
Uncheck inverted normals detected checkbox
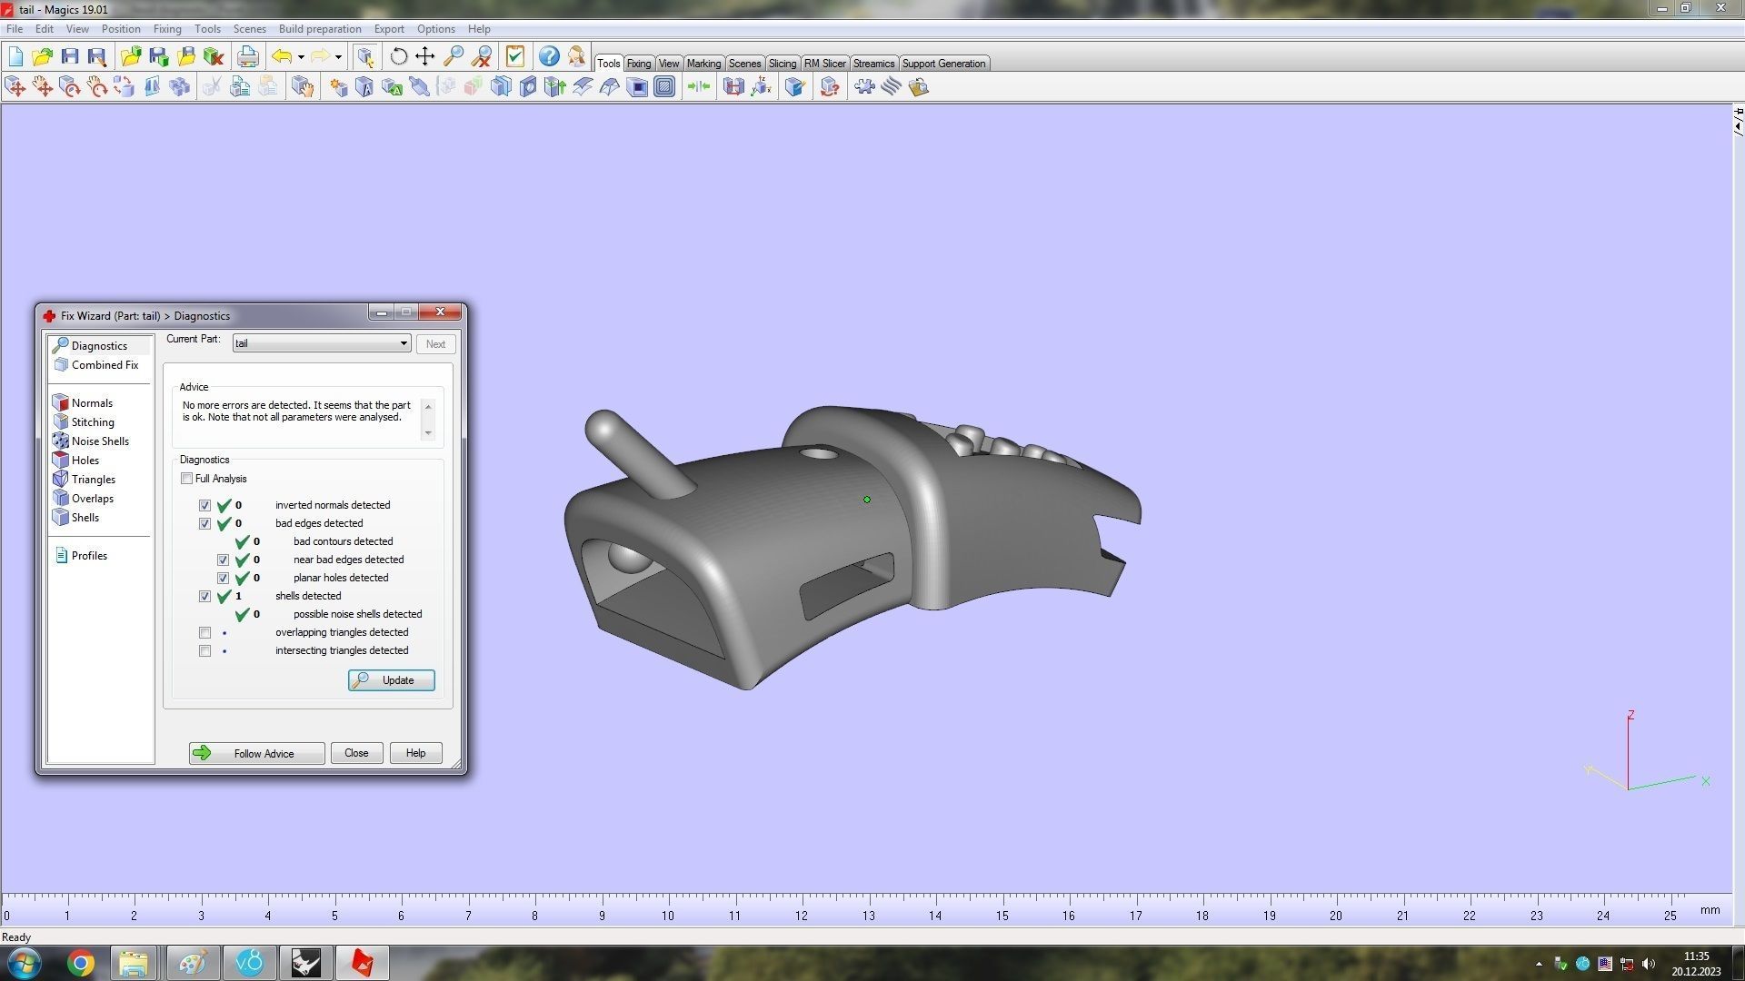(x=204, y=506)
